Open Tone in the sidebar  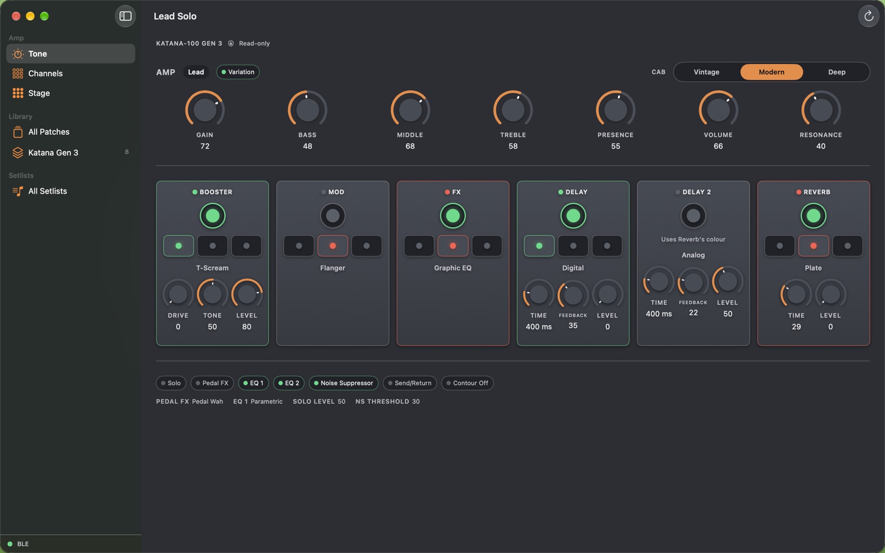(71, 54)
